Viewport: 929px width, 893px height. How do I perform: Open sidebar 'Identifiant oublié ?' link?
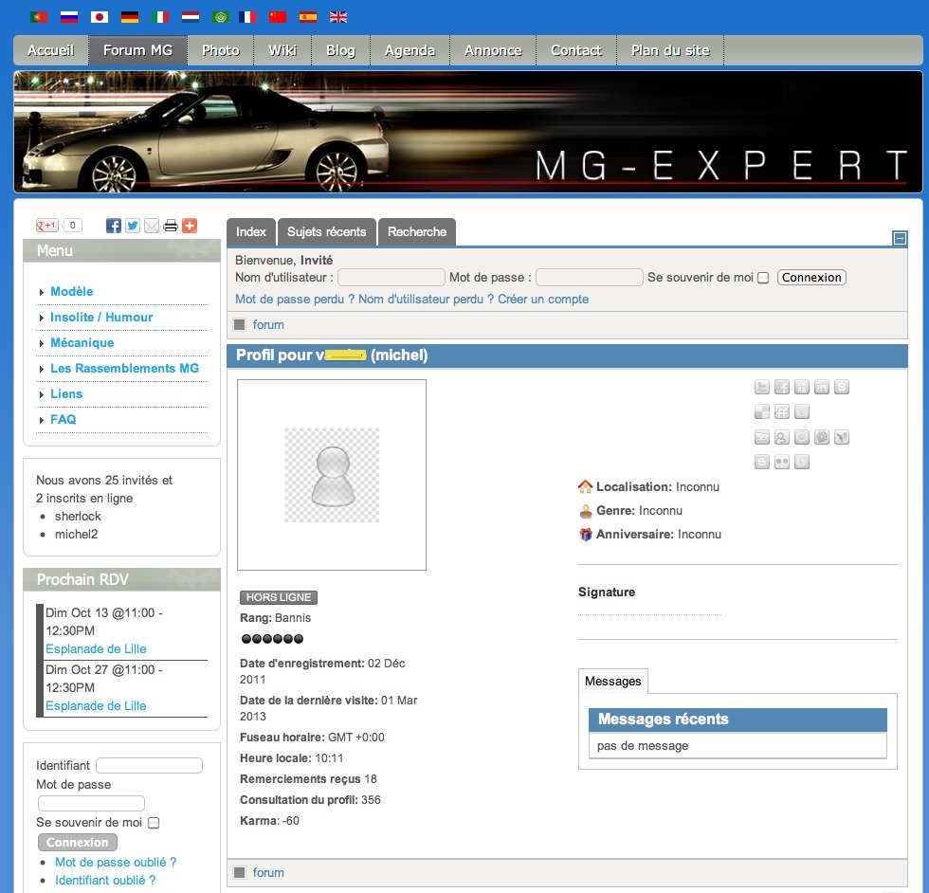(105, 880)
